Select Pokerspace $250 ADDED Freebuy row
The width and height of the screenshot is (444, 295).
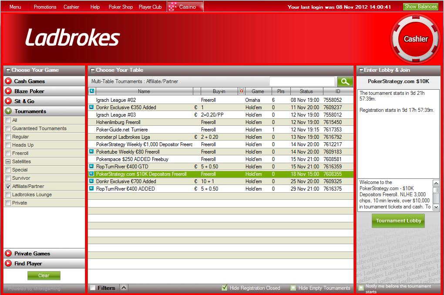(x=221, y=159)
